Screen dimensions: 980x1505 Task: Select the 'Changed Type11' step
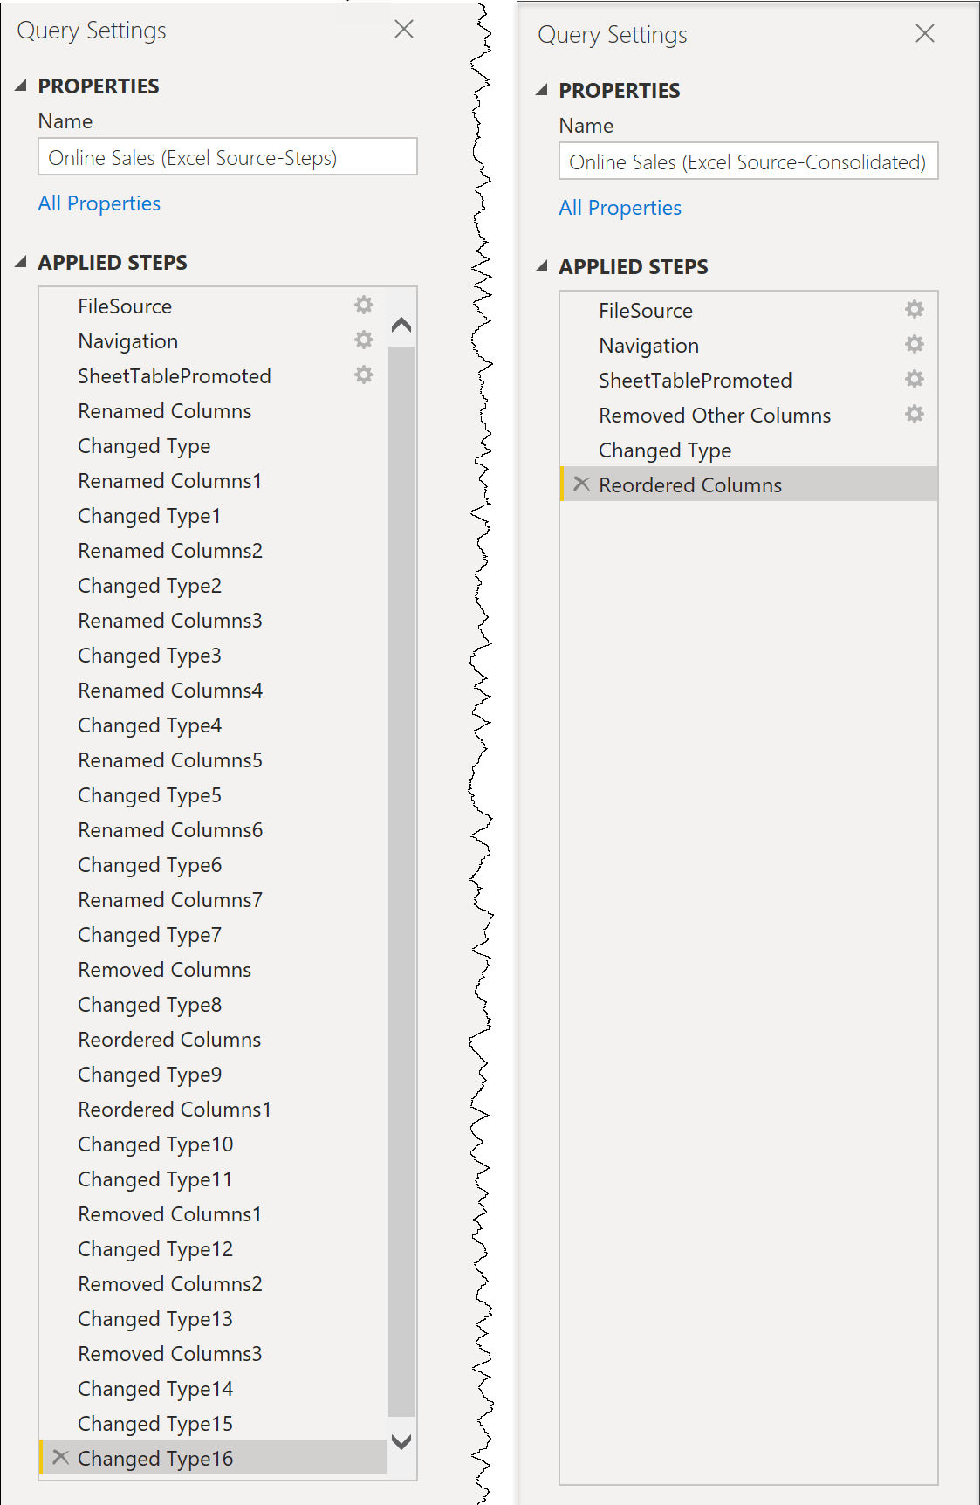[212, 1179]
